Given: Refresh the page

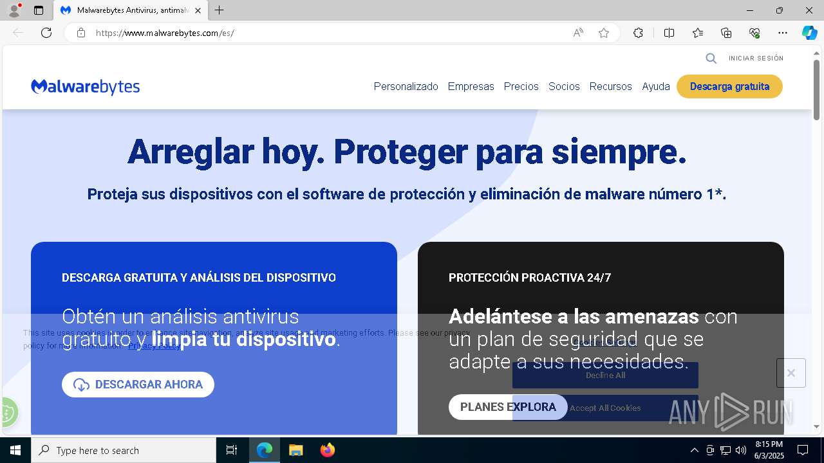Looking at the screenshot, I should coord(46,33).
